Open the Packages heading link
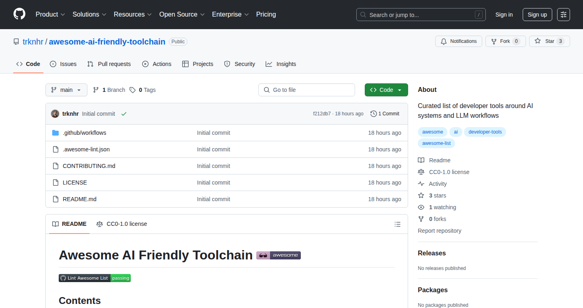The width and height of the screenshot is (583, 308). pos(433,290)
